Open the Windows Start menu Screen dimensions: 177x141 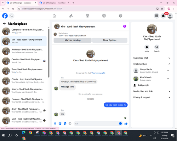[x=3, y=135]
